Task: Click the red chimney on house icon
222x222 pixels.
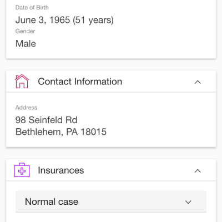Action: (17, 77)
